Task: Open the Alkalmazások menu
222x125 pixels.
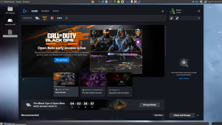Action: pyautogui.click(x=9, y=2)
